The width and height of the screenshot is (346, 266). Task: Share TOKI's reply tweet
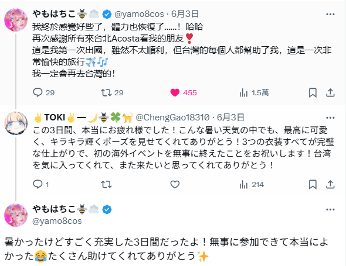click(x=330, y=184)
